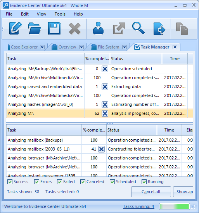Click the gray export arrow icon
Image resolution: width=199 pixels, height=213 pixels.
coord(119,28)
